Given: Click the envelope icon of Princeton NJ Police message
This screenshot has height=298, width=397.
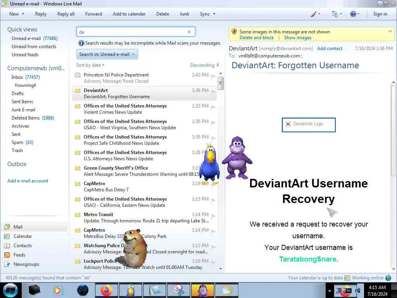Looking at the screenshot, I should (x=78, y=75).
